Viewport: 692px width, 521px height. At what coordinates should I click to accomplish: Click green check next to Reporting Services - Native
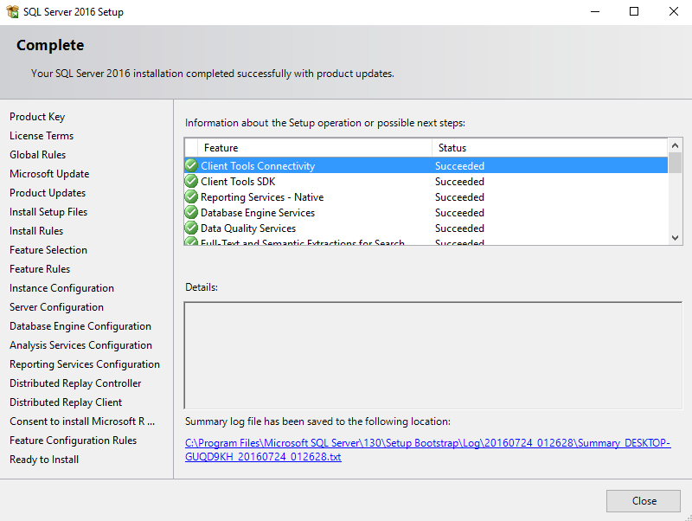[191, 196]
